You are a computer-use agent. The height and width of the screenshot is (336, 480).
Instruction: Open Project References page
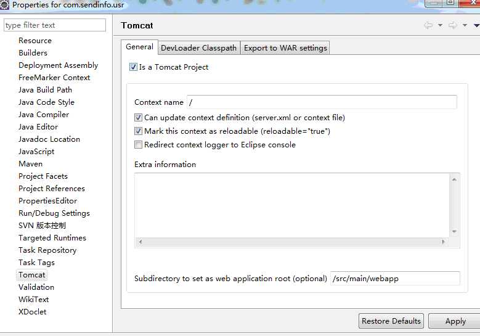pyautogui.click(x=51, y=189)
